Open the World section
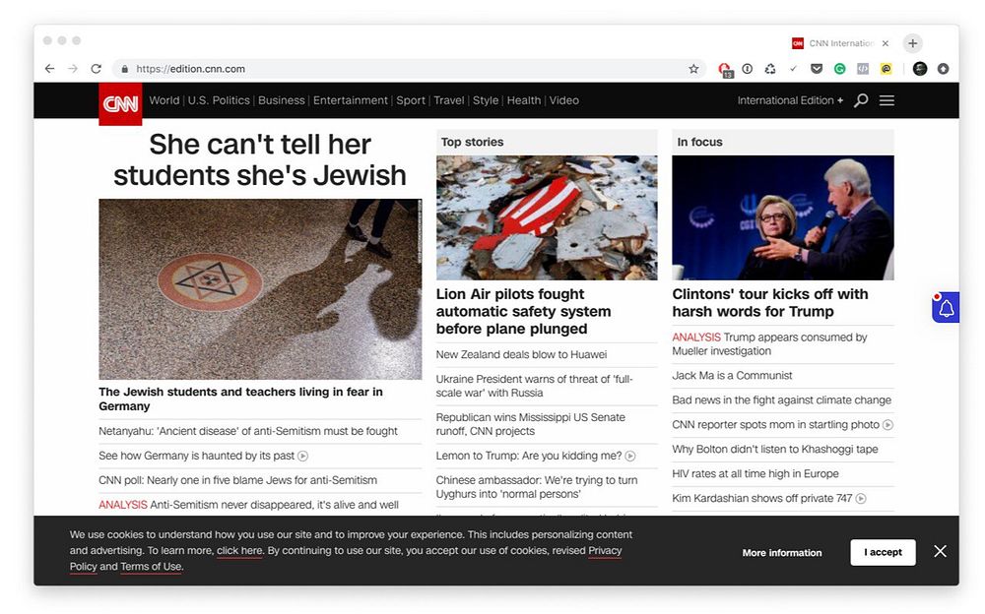Image resolution: width=985 pixels, height=614 pixels. pos(164,100)
